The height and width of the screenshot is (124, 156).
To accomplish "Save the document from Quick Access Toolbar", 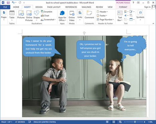I will [x=8, y=2].
